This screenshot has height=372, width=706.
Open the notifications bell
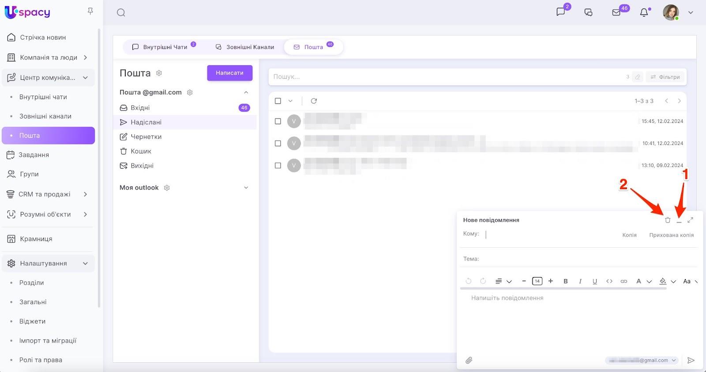(644, 12)
